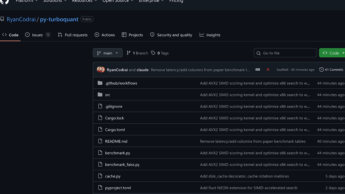345x194 pixels.
Task: Open the .gitignore file
Action: 114,106
